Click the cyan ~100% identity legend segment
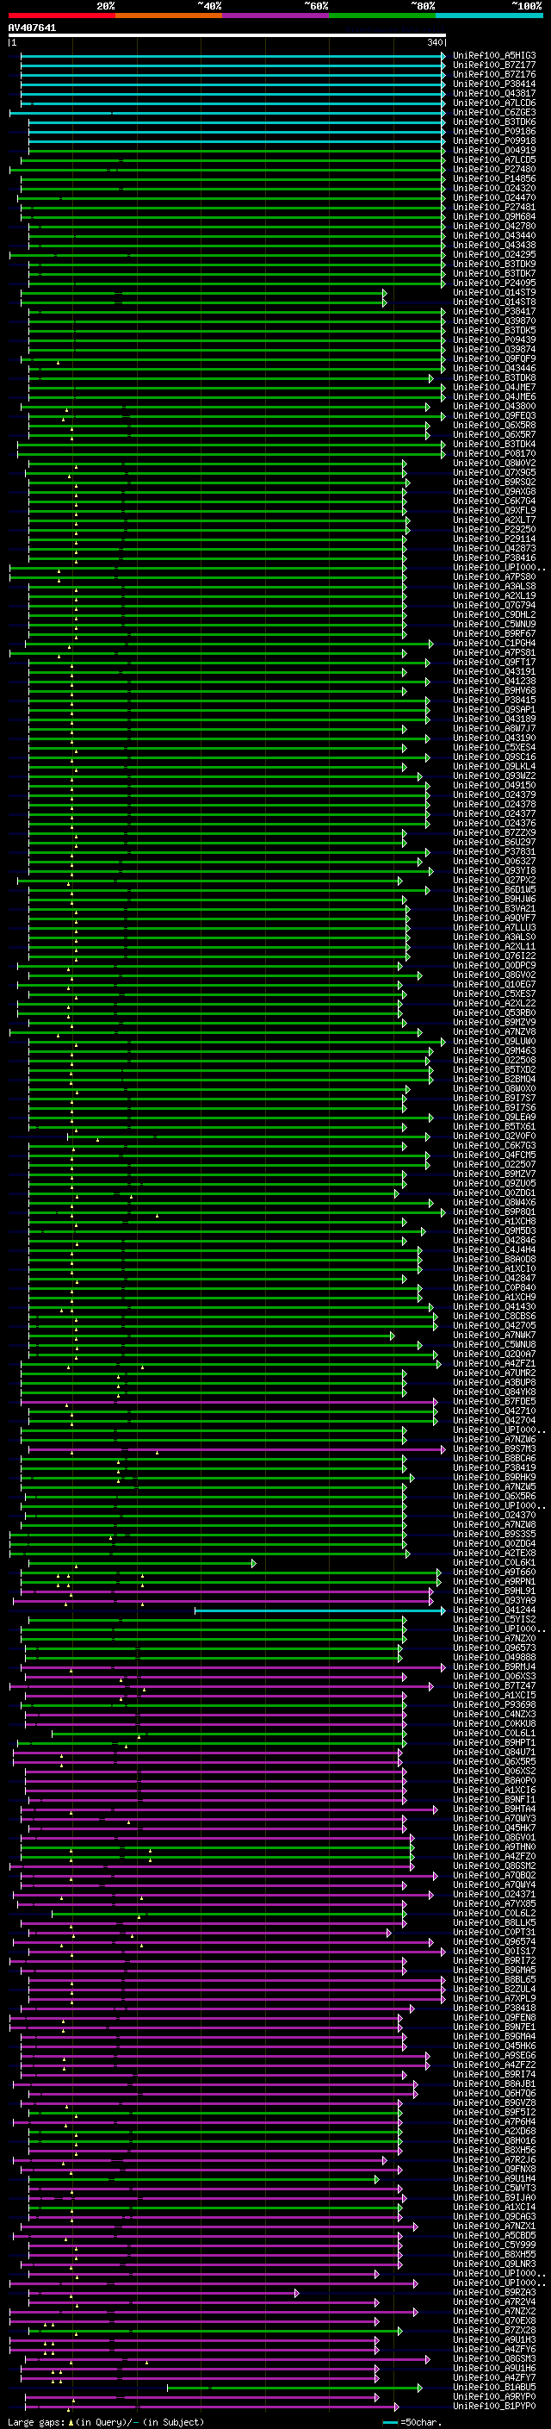This screenshot has height=2429, width=551. pyautogui.click(x=489, y=16)
